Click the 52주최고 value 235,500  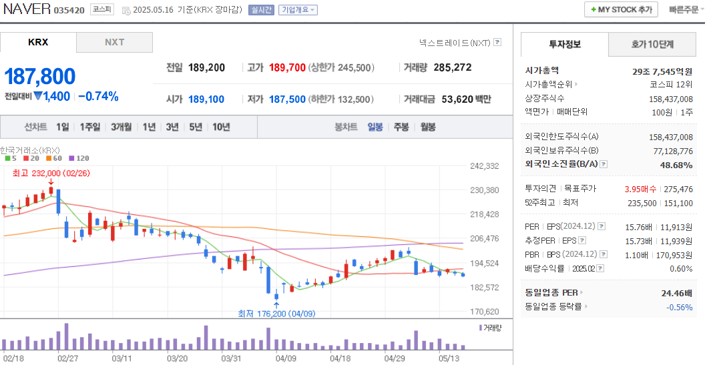[642, 204]
